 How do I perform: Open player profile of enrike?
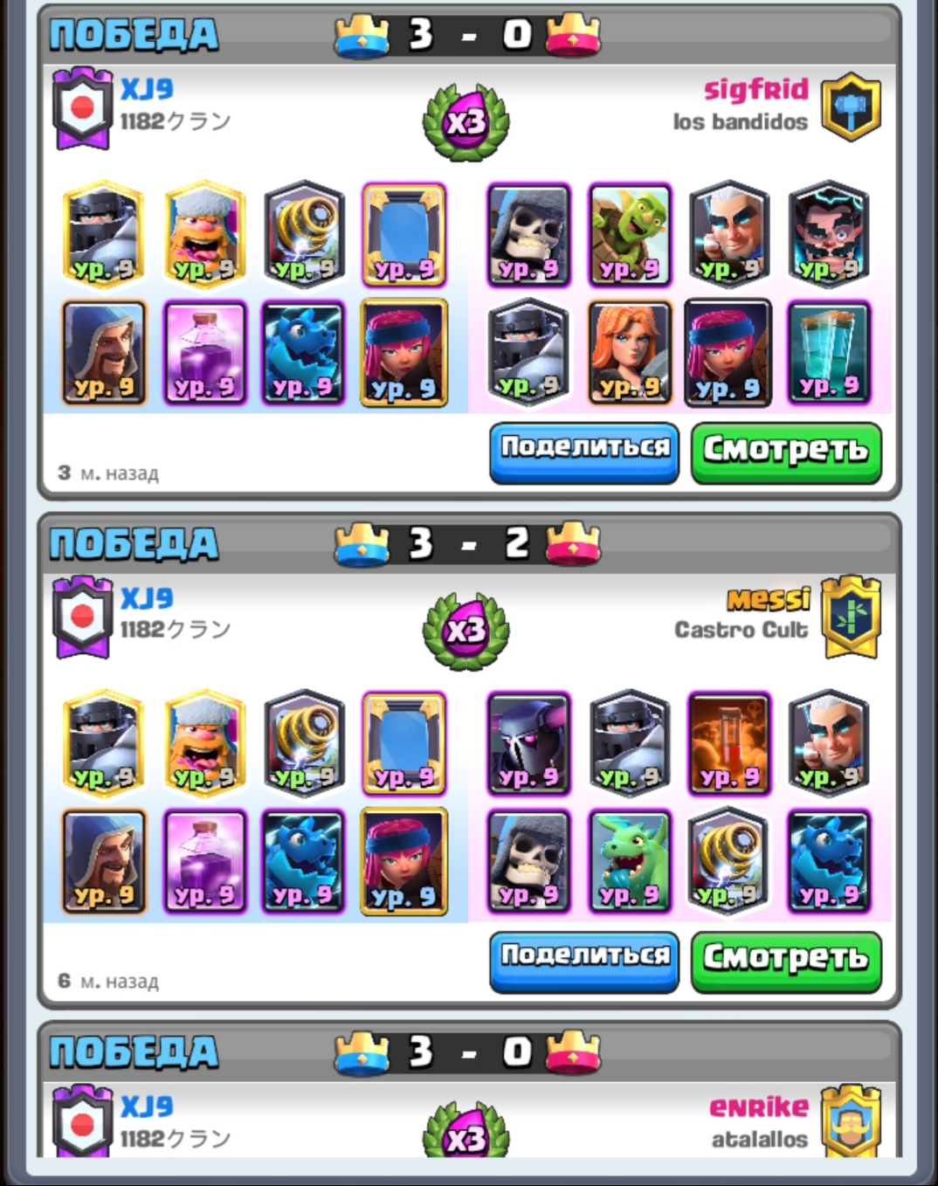[x=758, y=1107]
